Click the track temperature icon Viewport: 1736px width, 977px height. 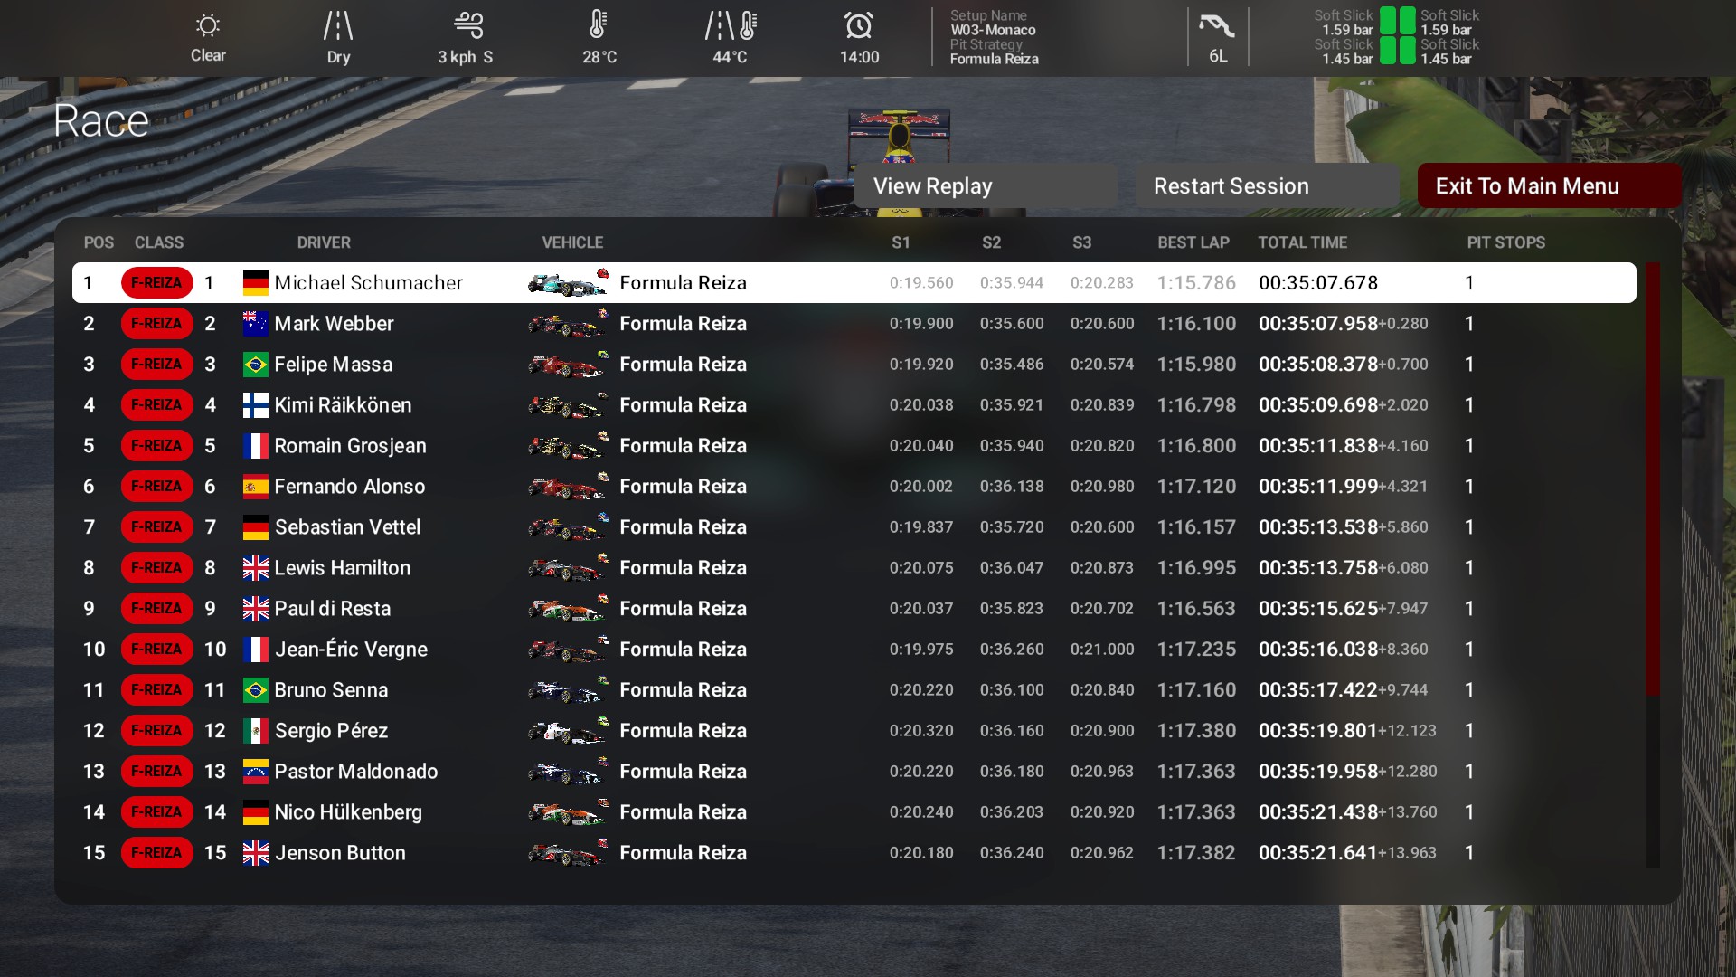pos(731,25)
